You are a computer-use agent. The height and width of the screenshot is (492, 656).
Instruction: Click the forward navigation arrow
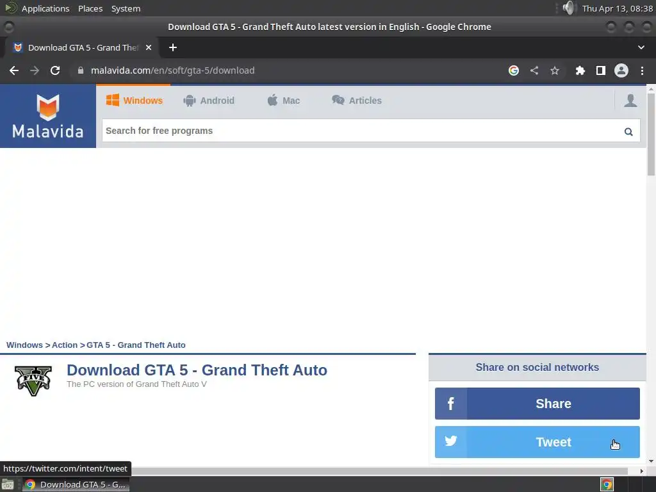35,70
